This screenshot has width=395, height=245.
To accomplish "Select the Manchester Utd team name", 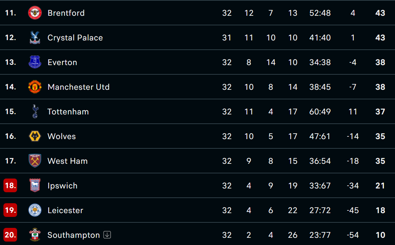I will click(x=79, y=87).
